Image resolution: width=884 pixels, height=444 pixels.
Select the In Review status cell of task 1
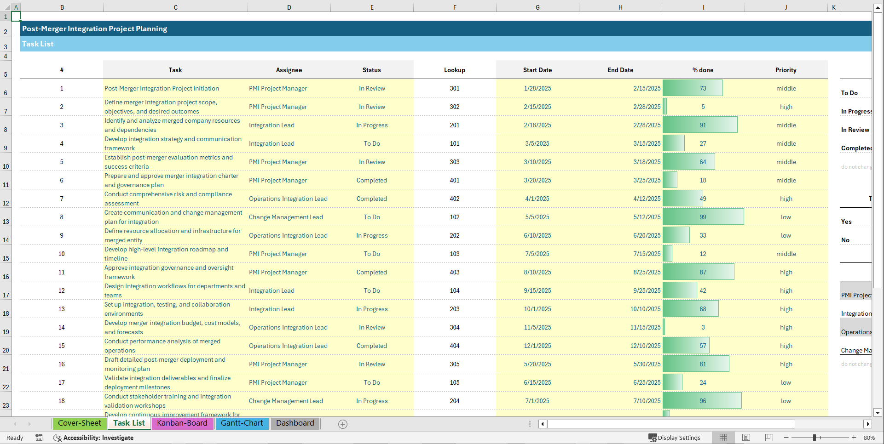(x=372, y=88)
